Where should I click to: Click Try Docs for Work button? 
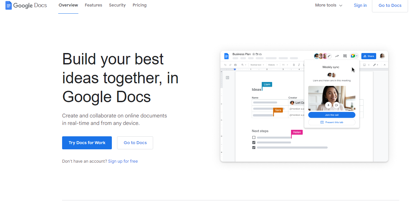87,143
